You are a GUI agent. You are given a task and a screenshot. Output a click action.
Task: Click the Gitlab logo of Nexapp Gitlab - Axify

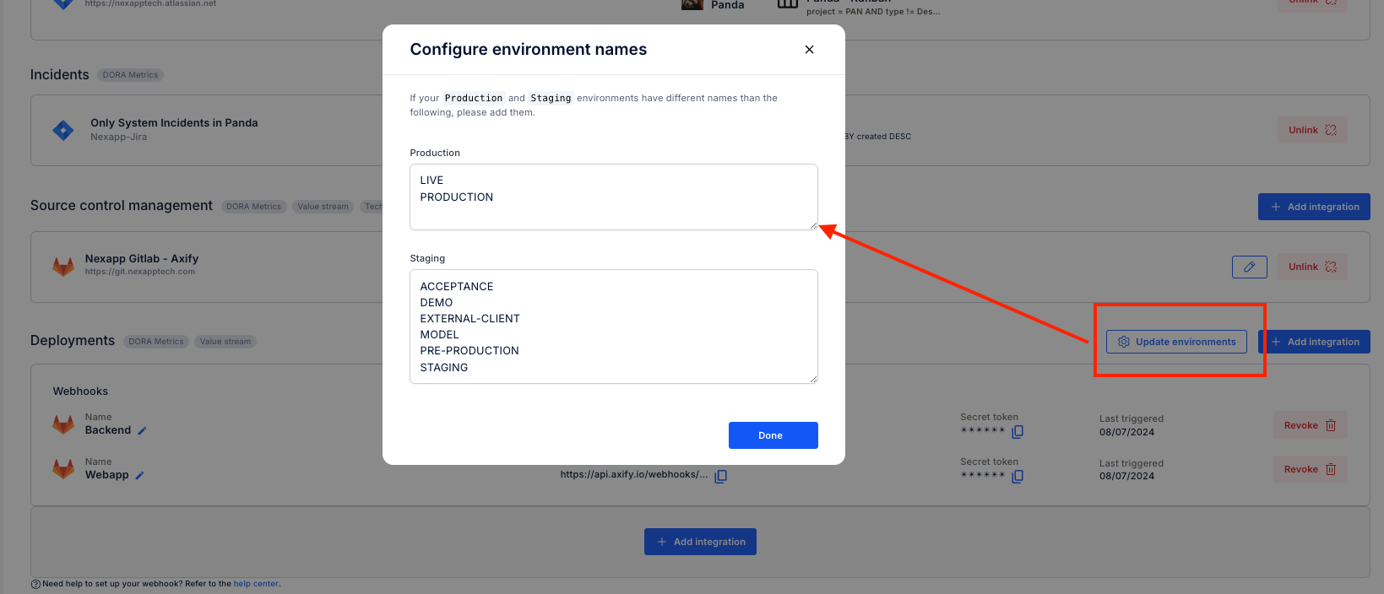click(63, 267)
